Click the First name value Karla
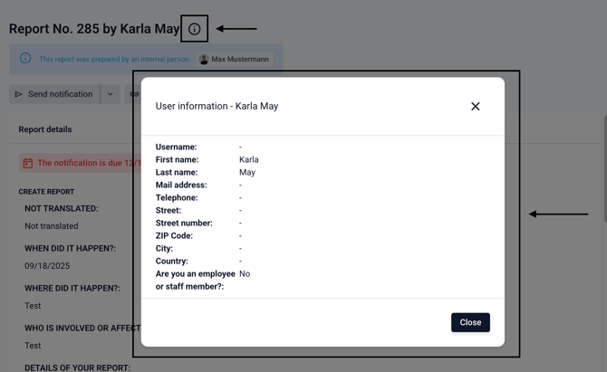Image resolution: width=607 pixels, height=372 pixels. [248, 159]
